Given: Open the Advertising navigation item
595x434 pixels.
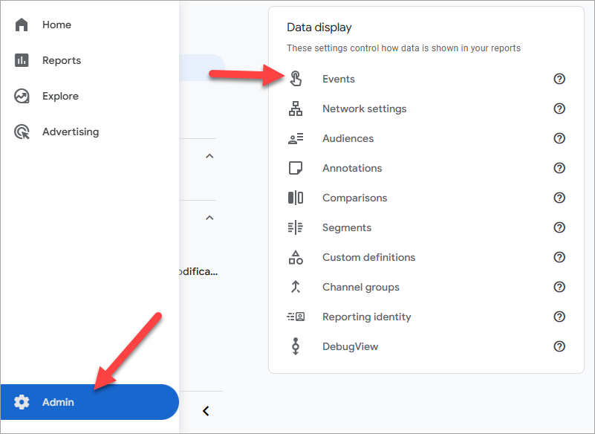Looking at the screenshot, I should [71, 132].
